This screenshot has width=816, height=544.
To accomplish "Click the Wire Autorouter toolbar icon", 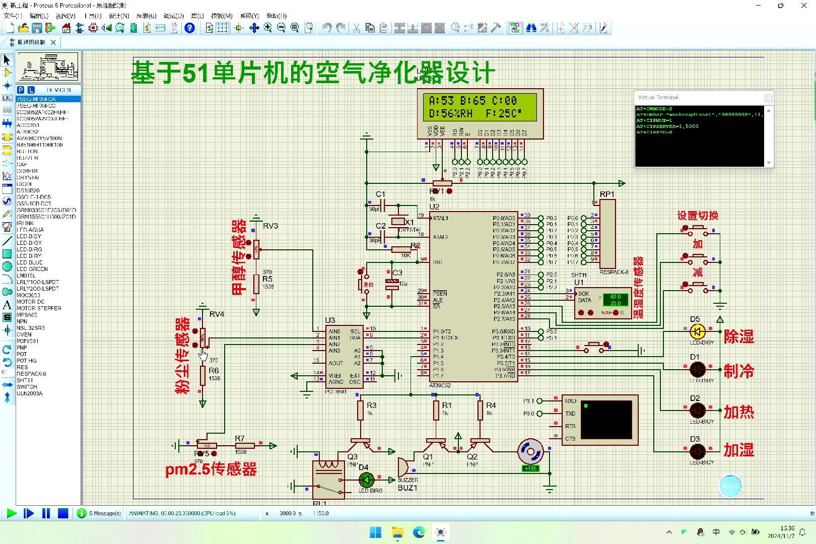I will 515,28.
